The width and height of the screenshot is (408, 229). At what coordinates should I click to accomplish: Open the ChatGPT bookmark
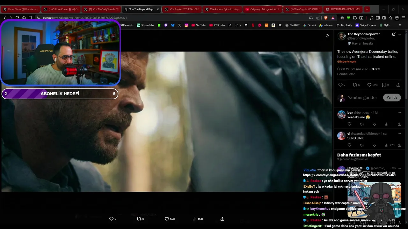coord(292,25)
